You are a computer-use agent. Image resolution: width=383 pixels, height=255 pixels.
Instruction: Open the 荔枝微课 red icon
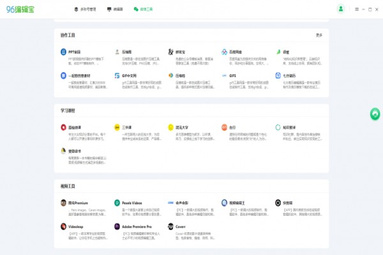tap(63, 127)
